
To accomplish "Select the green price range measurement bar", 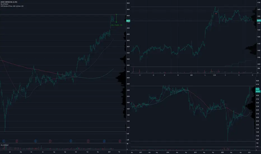I will 116,18.
